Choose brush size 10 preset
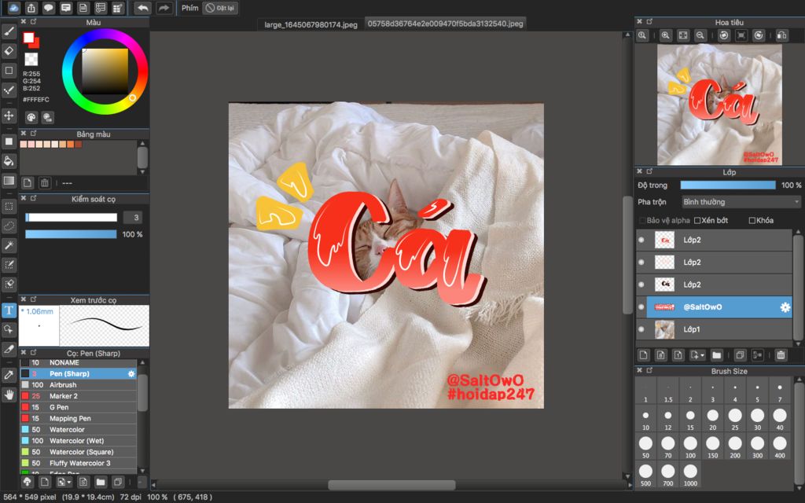The width and height of the screenshot is (805, 503). pos(645,419)
